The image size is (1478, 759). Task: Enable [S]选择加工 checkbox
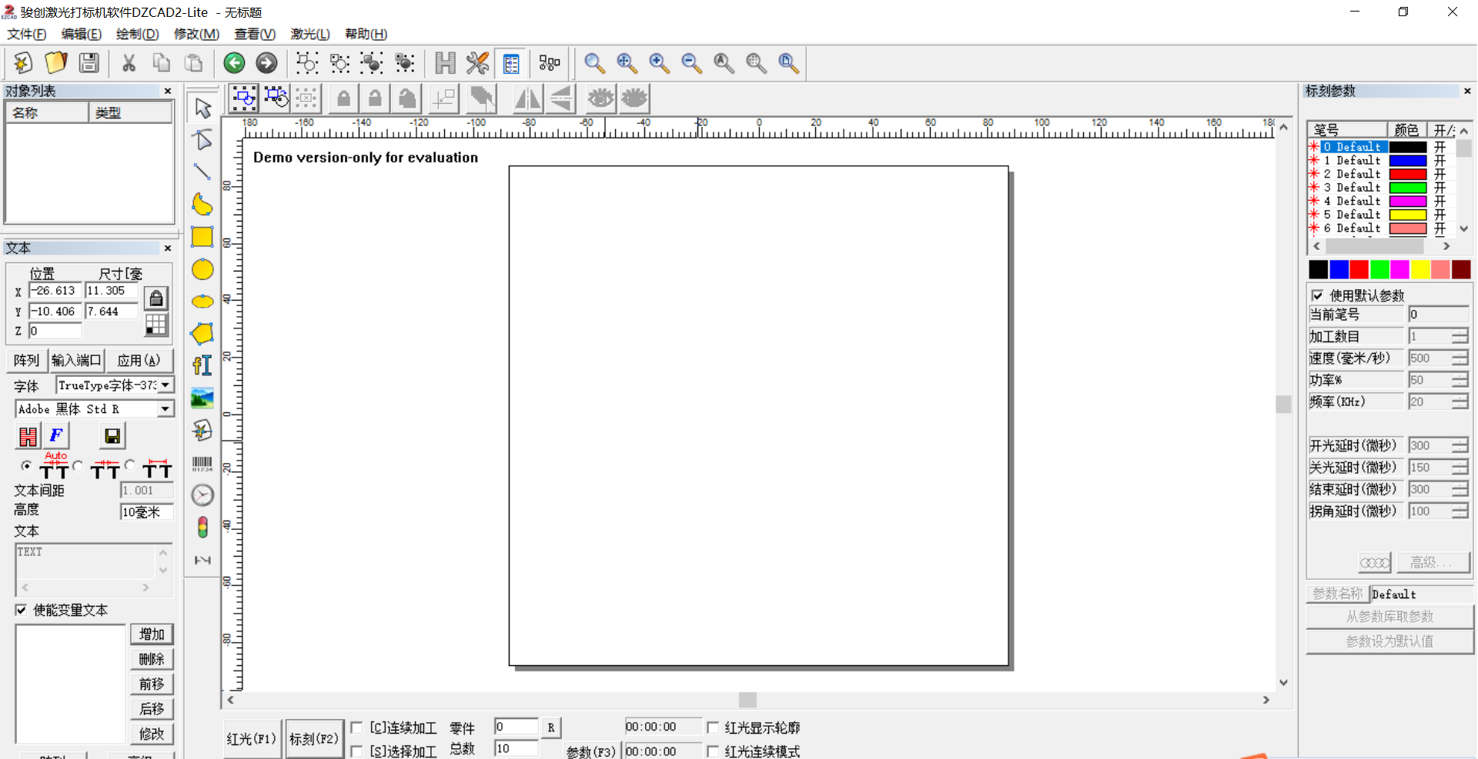[x=356, y=751]
